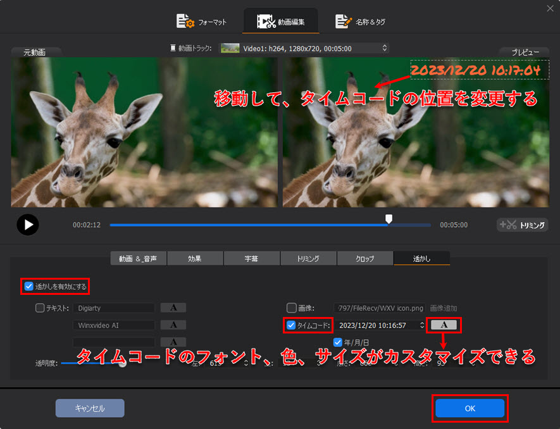Play the video preview
This screenshot has width=560, height=429.
[28, 225]
